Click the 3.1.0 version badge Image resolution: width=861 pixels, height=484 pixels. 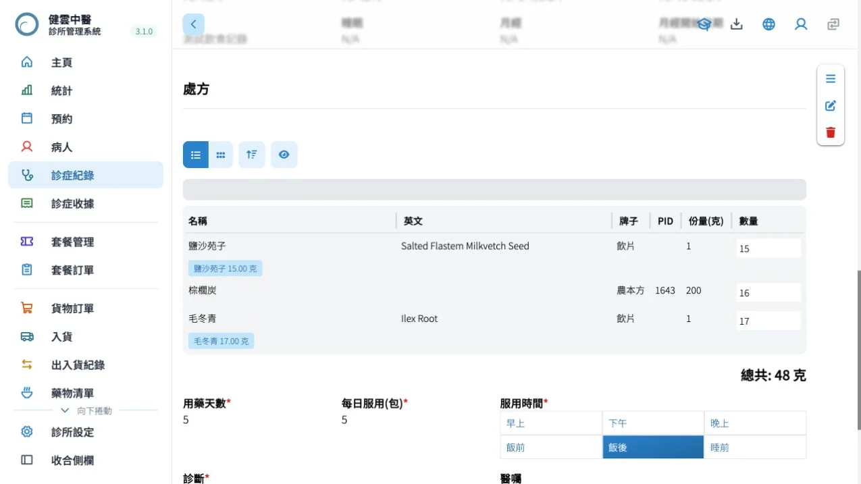pyautogui.click(x=144, y=31)
